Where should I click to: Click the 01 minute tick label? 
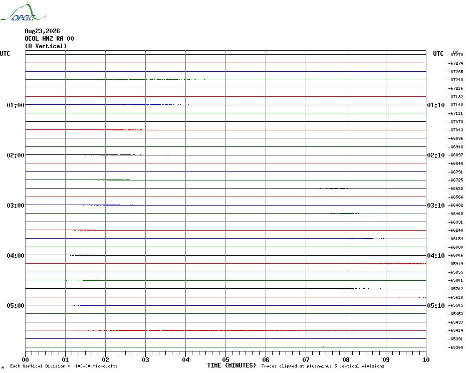point(65,359)
